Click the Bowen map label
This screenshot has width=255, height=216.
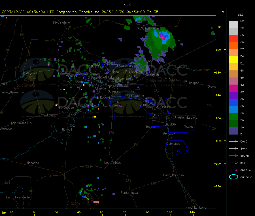tap(188, 127)
